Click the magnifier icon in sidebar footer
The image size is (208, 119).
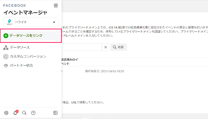pyautogui.click(x=24, y=113)
